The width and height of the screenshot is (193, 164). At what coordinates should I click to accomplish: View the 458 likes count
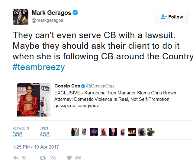(44, 134)
